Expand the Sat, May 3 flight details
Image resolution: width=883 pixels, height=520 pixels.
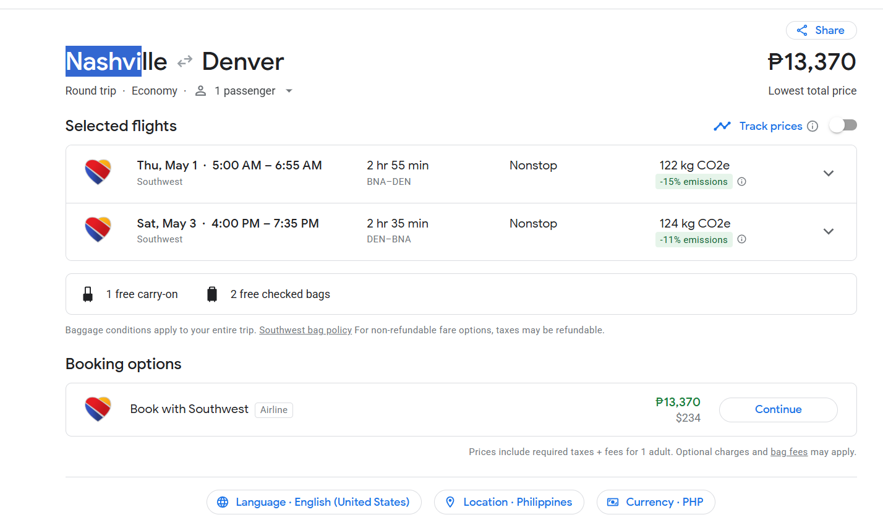pyautogui.click(x=829, y=231)
